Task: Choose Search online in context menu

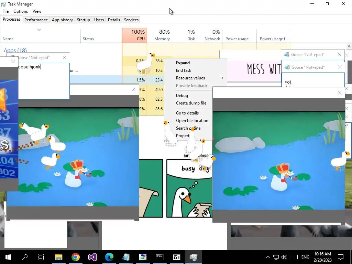Action: pyautogui.click(x=188, y=129)
